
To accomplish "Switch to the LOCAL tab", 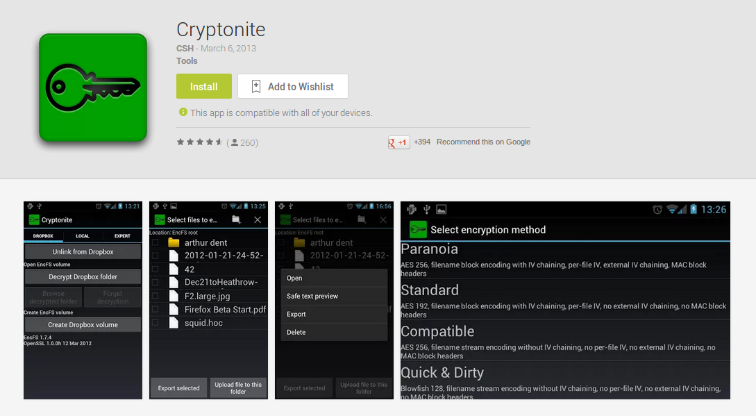I will coord(83,236).
